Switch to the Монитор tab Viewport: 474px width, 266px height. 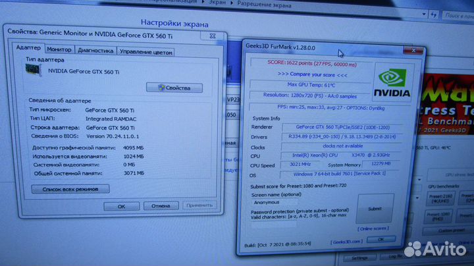coord(60,50)
